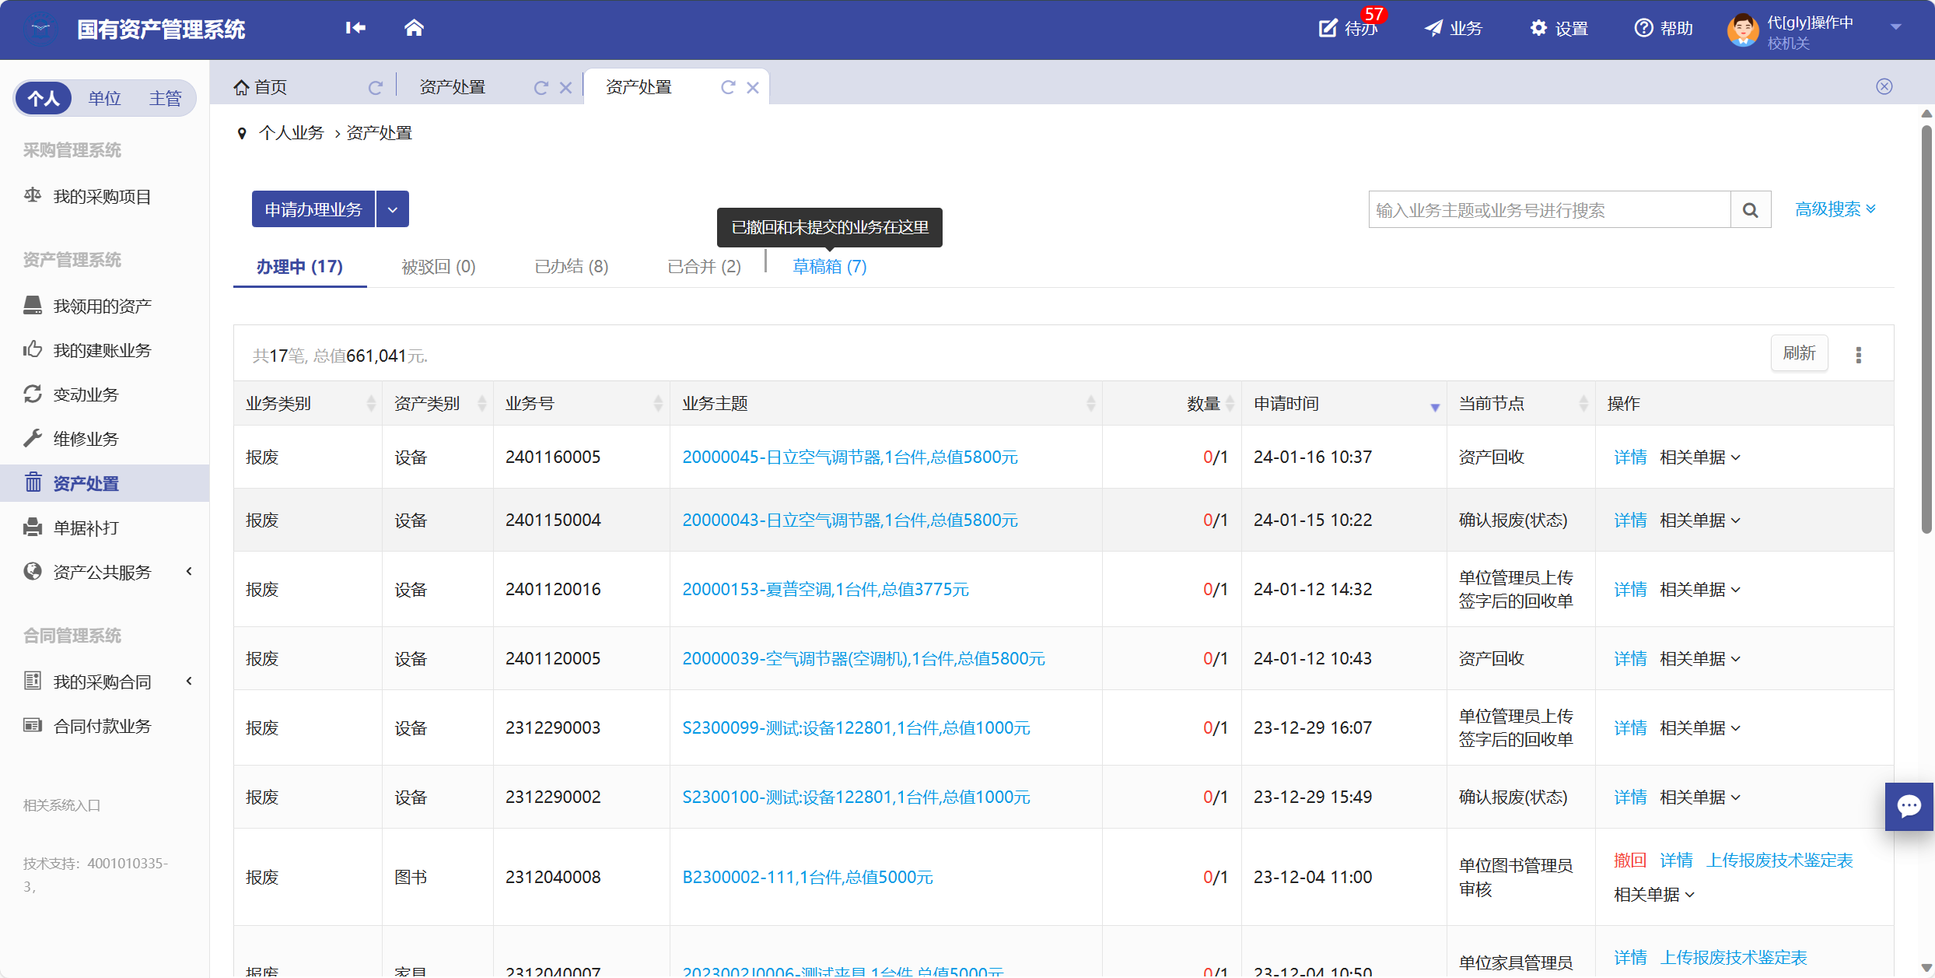Reload the 首页 tab with refresh icon
This screenshot has height=978, width=1935.
(x=376, y=88)
